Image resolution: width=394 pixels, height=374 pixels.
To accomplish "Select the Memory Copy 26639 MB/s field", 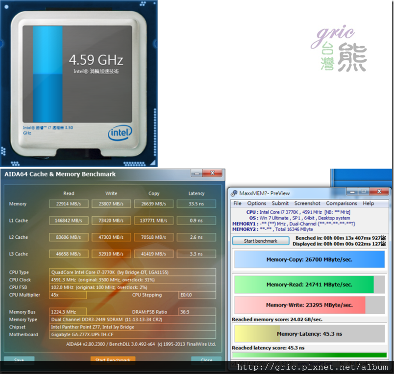I will point(153,204).
